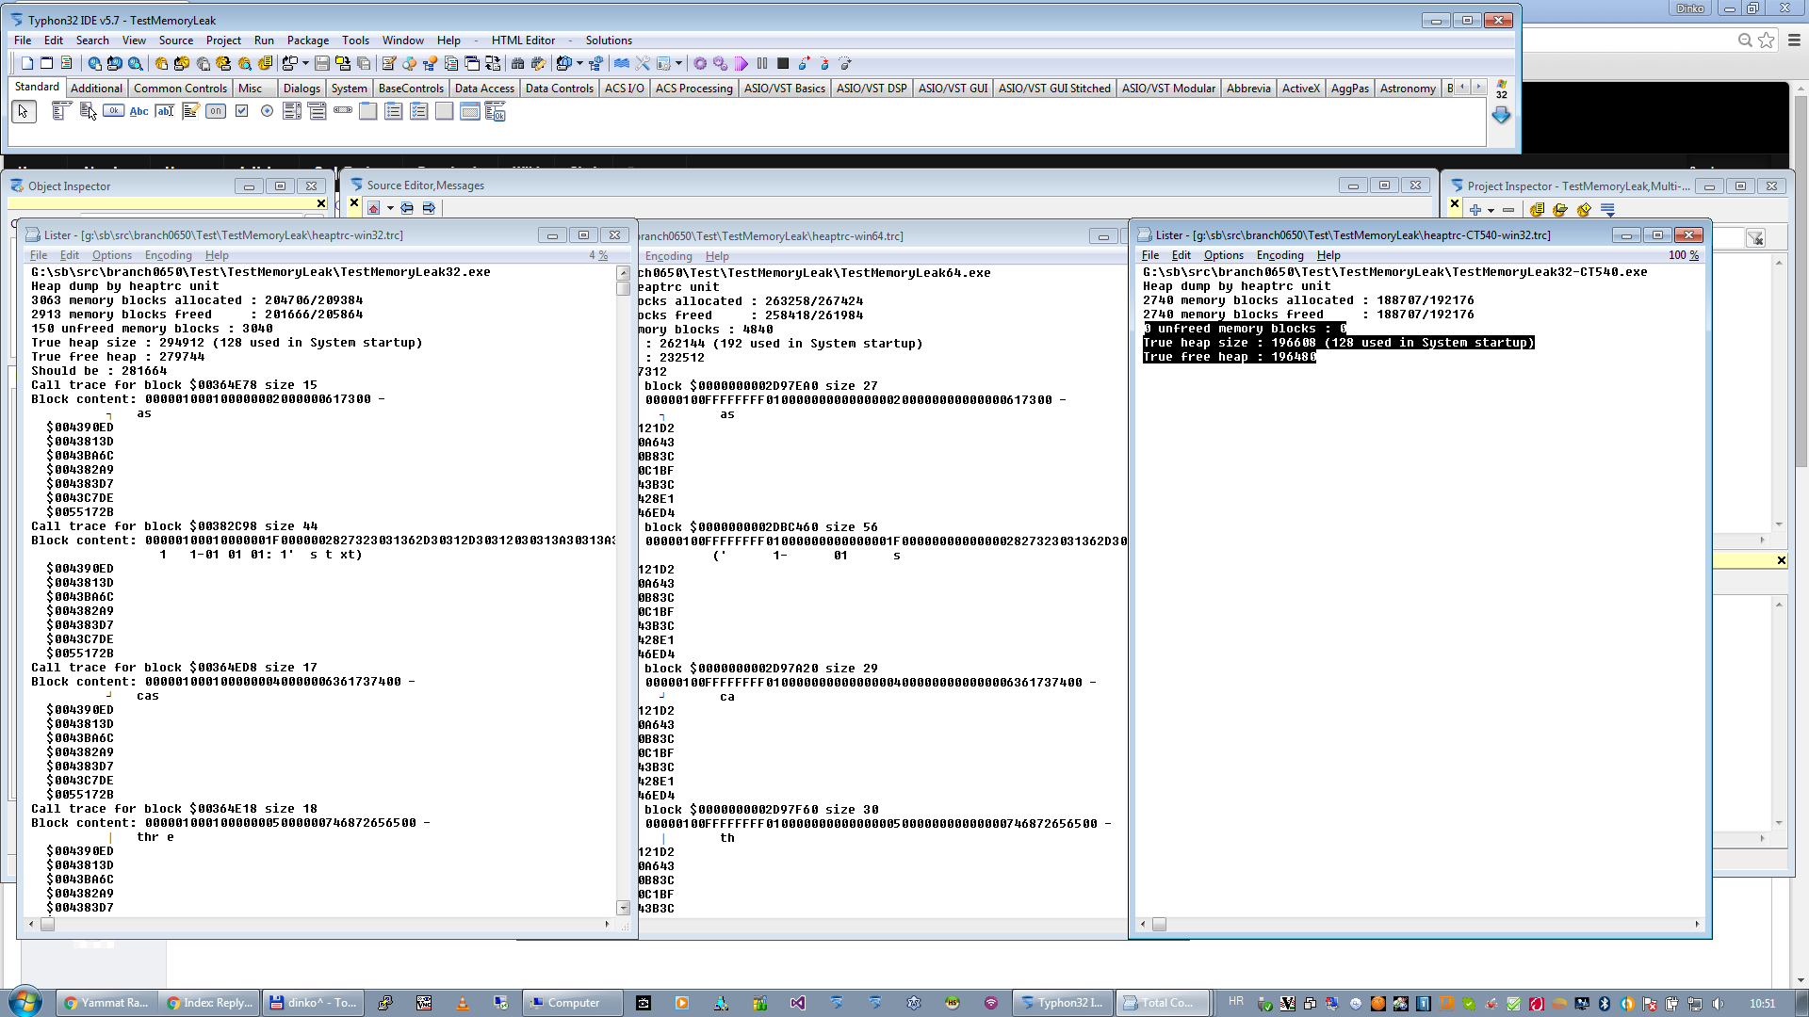The width and height of the screenshot is (1809, 1017).
Task: Pick the TEdit palette component
Action: coord(165,111)
